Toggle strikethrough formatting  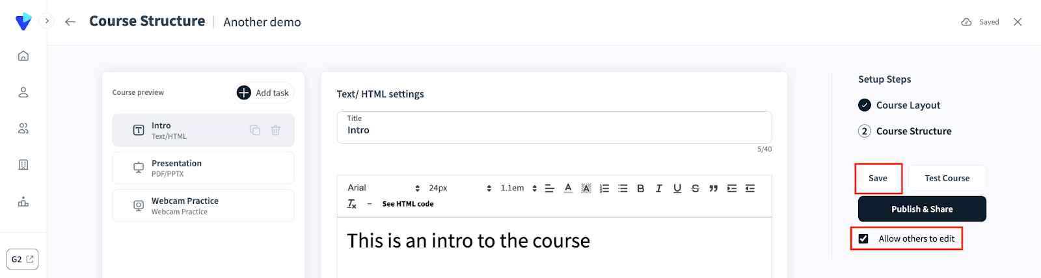[x=696, y=188]
